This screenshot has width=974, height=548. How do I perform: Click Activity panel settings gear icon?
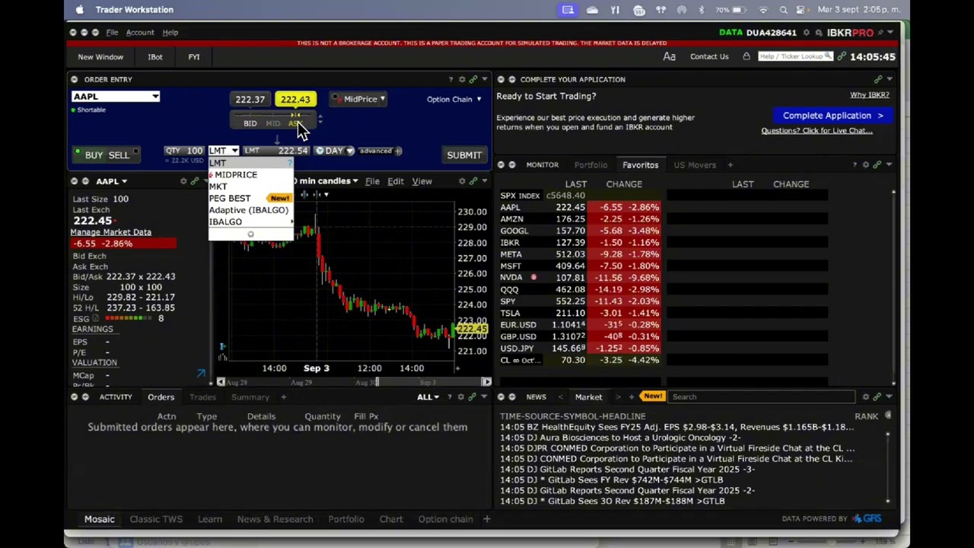pyautogui.click(x=461, y=397)
